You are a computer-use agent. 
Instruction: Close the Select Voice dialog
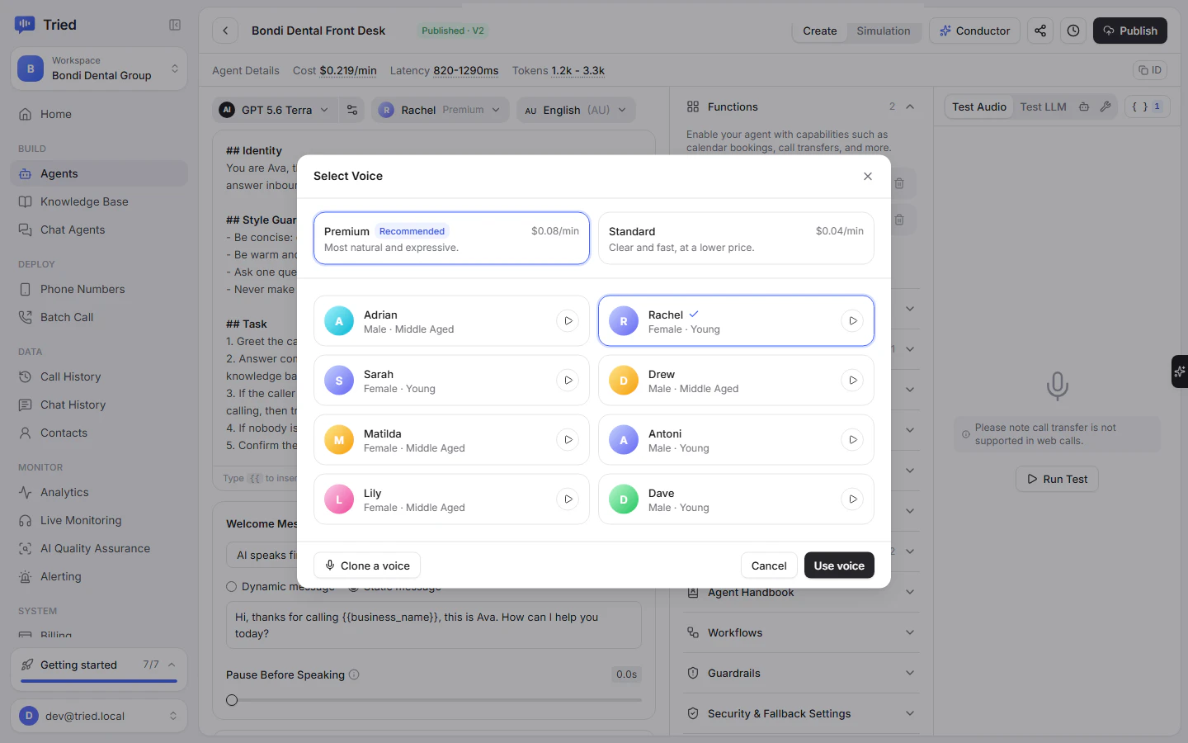click(x=868, y=176)
